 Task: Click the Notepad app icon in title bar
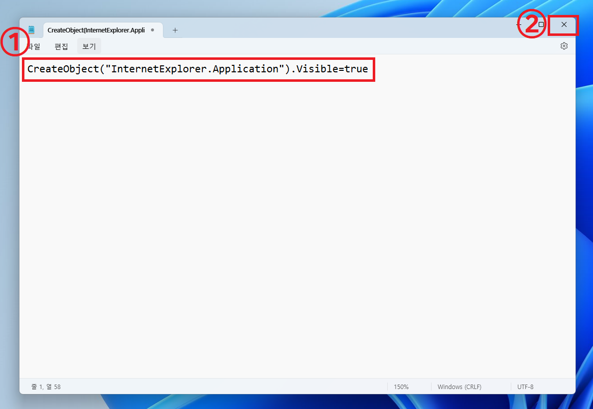[x=31, y=29]
